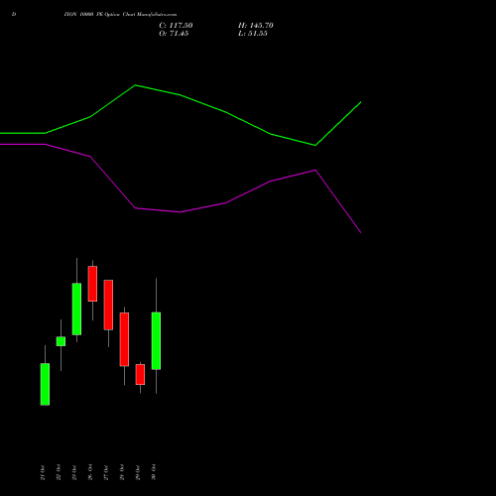Click the peak of the green line
This screenshot has width=496, height=496.
(136, 85)
